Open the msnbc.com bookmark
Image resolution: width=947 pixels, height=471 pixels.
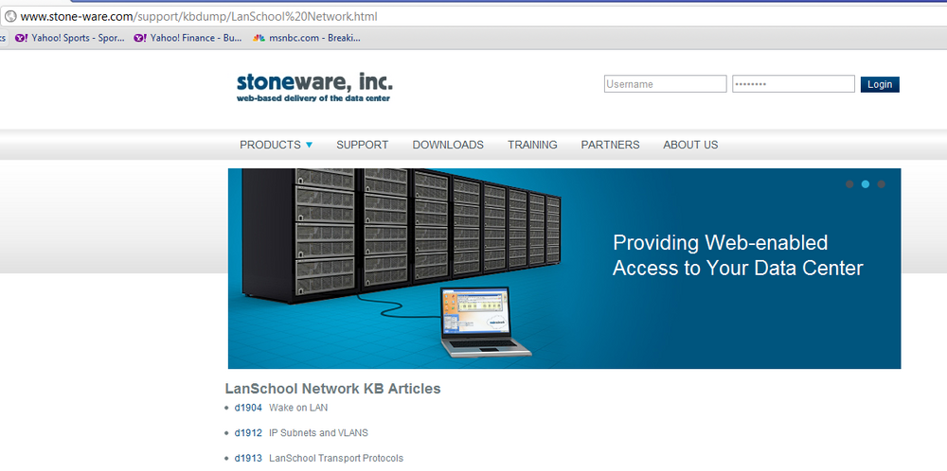pyautogui.click(x=307, y=38)
